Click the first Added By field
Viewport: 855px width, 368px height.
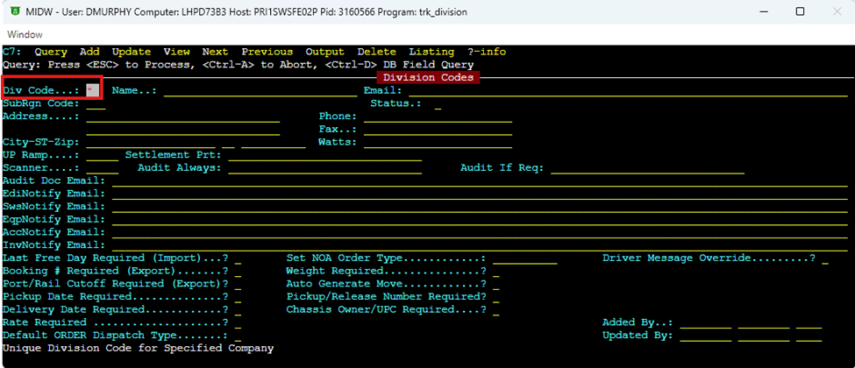pos(706,322)
